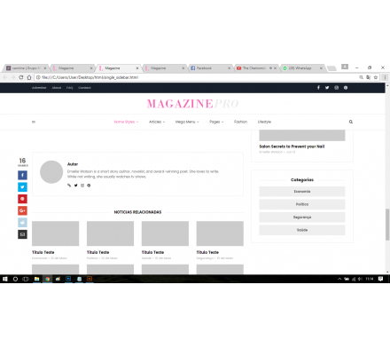Share on Google Plus sidebar button
Viewport: 390px width, 348px height.
(x=22, y=210)
